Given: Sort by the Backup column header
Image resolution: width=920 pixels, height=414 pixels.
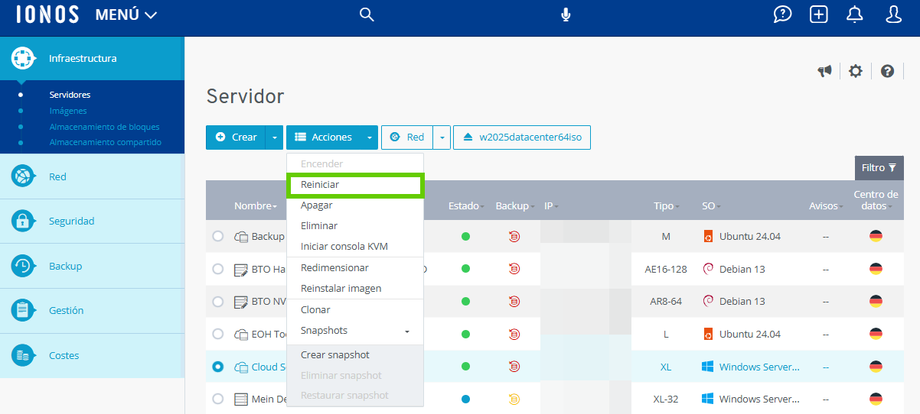Looking at the screenshot, I should click(516, 206).
